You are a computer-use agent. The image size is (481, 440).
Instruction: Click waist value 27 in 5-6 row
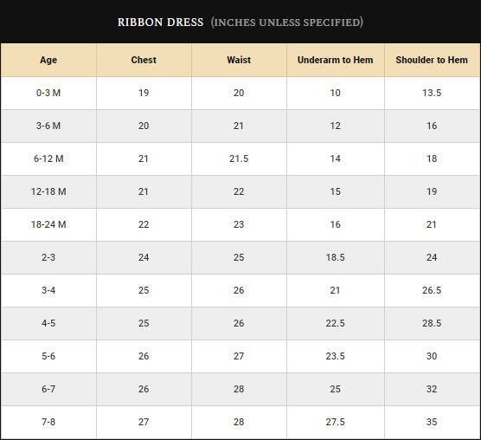click(239, 356)
